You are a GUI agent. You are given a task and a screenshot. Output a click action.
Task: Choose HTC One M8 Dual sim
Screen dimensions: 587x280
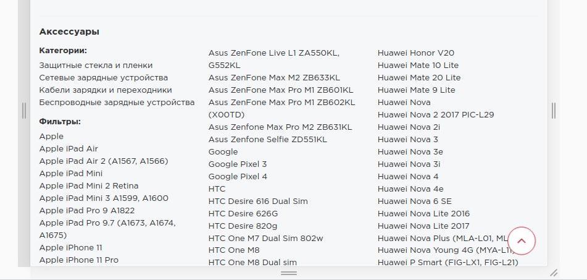click(252, 262)
